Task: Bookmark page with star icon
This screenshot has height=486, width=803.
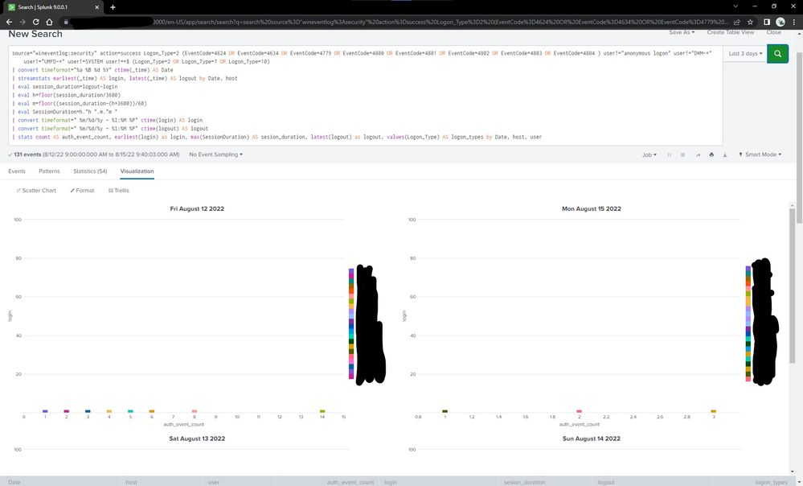Action: (x=751, y=22)
